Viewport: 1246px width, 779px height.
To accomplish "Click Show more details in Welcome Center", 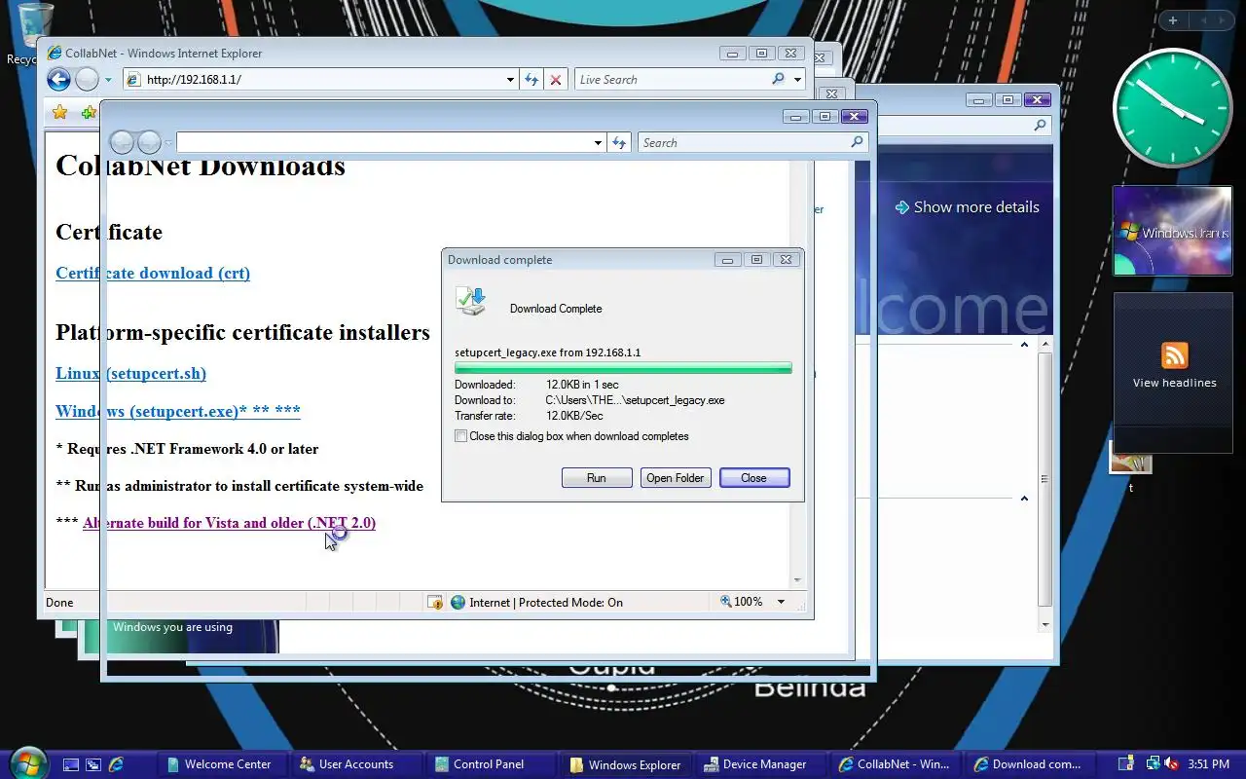I will (x=968, y=207).
